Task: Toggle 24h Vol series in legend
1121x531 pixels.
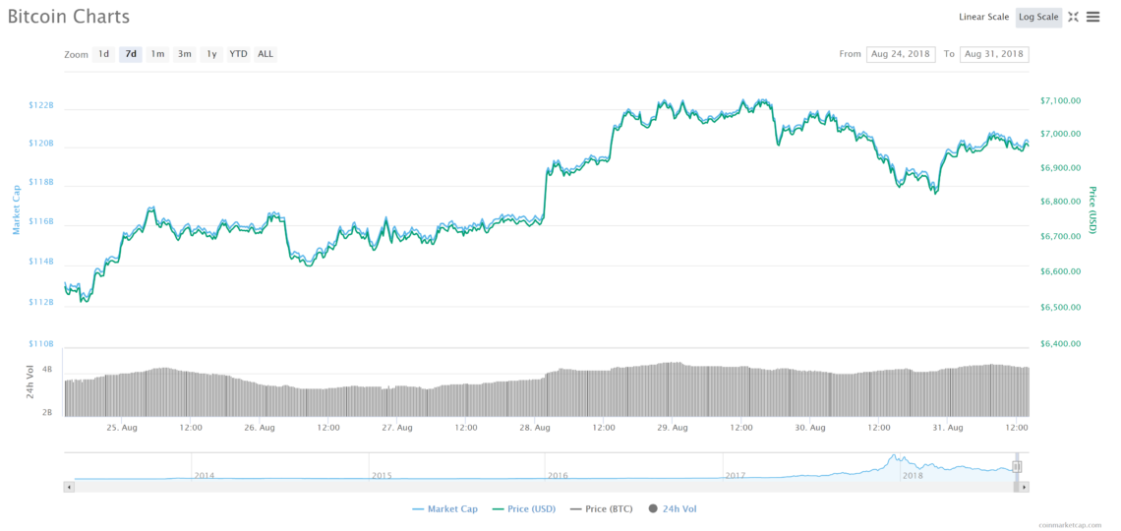Action: point(672,508)
